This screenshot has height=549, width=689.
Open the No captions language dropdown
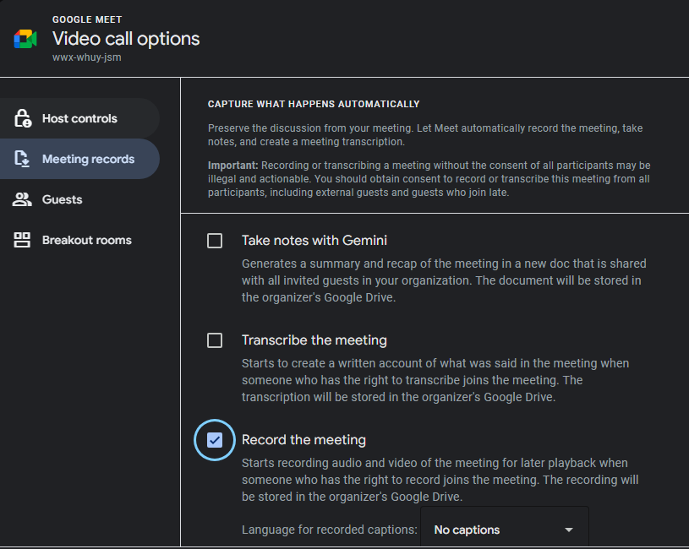(503, 530)
